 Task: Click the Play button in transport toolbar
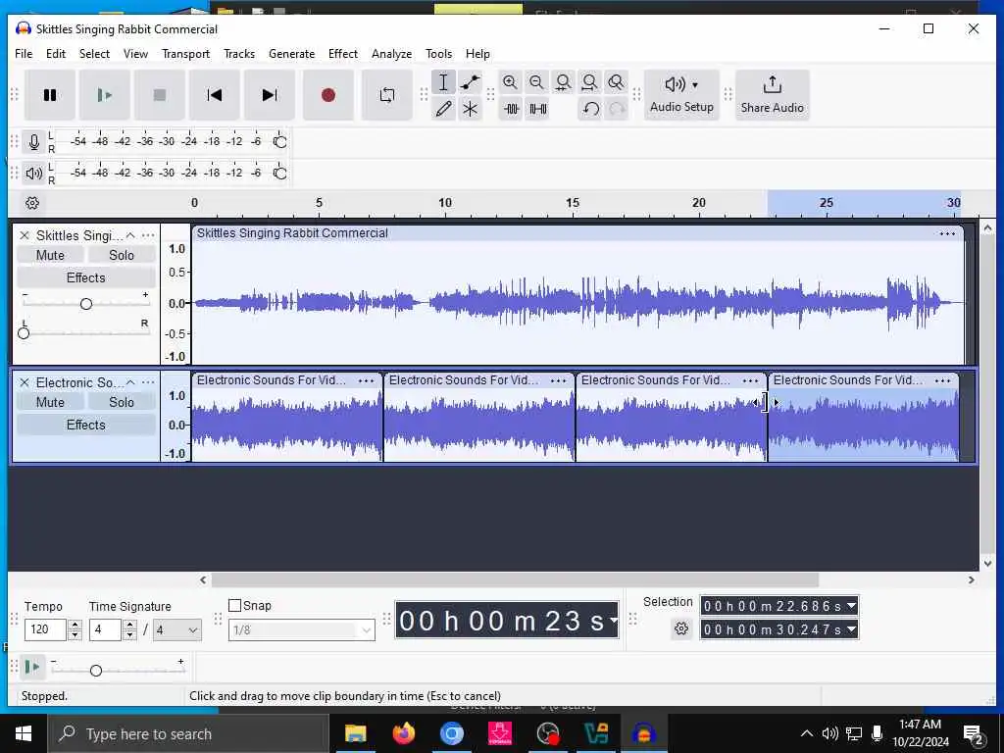[x=105, y=95]
